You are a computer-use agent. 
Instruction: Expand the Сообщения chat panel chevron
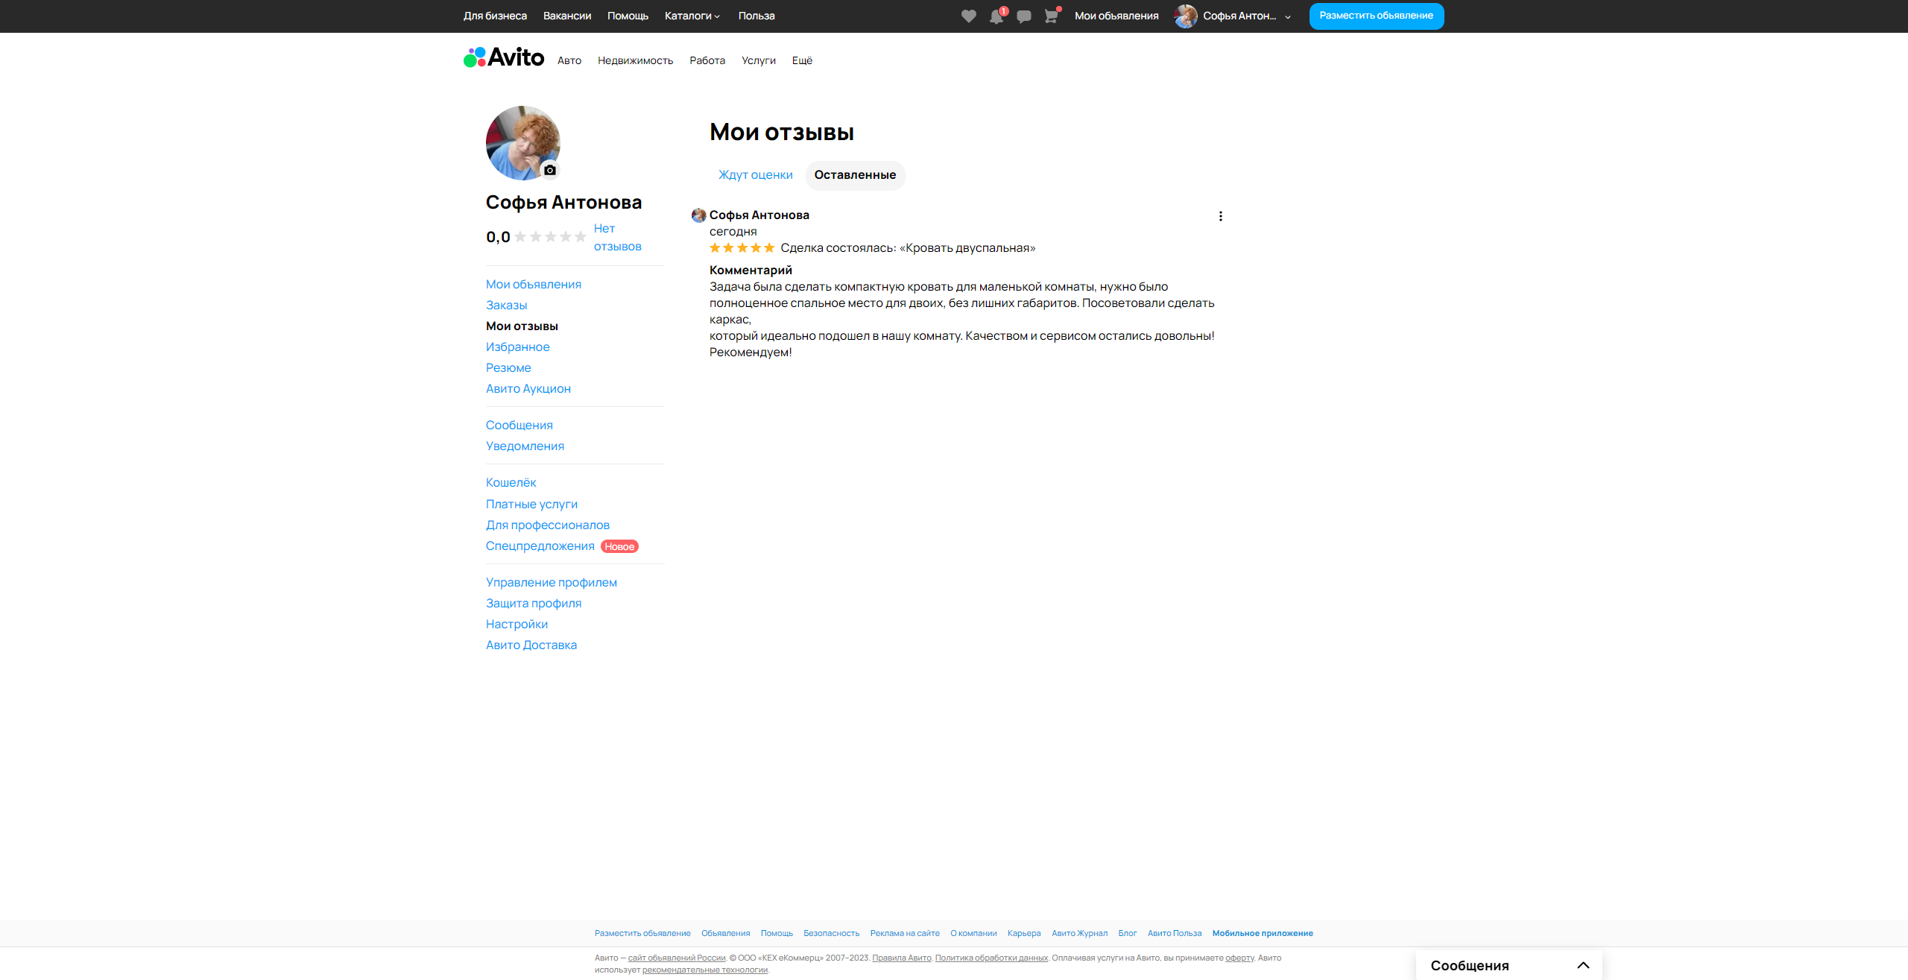point(1583,965)
